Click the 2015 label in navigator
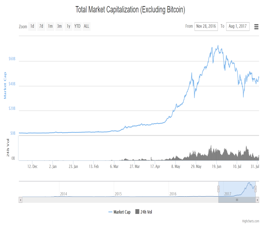263x225 pixels. click(x=118, y=194)
